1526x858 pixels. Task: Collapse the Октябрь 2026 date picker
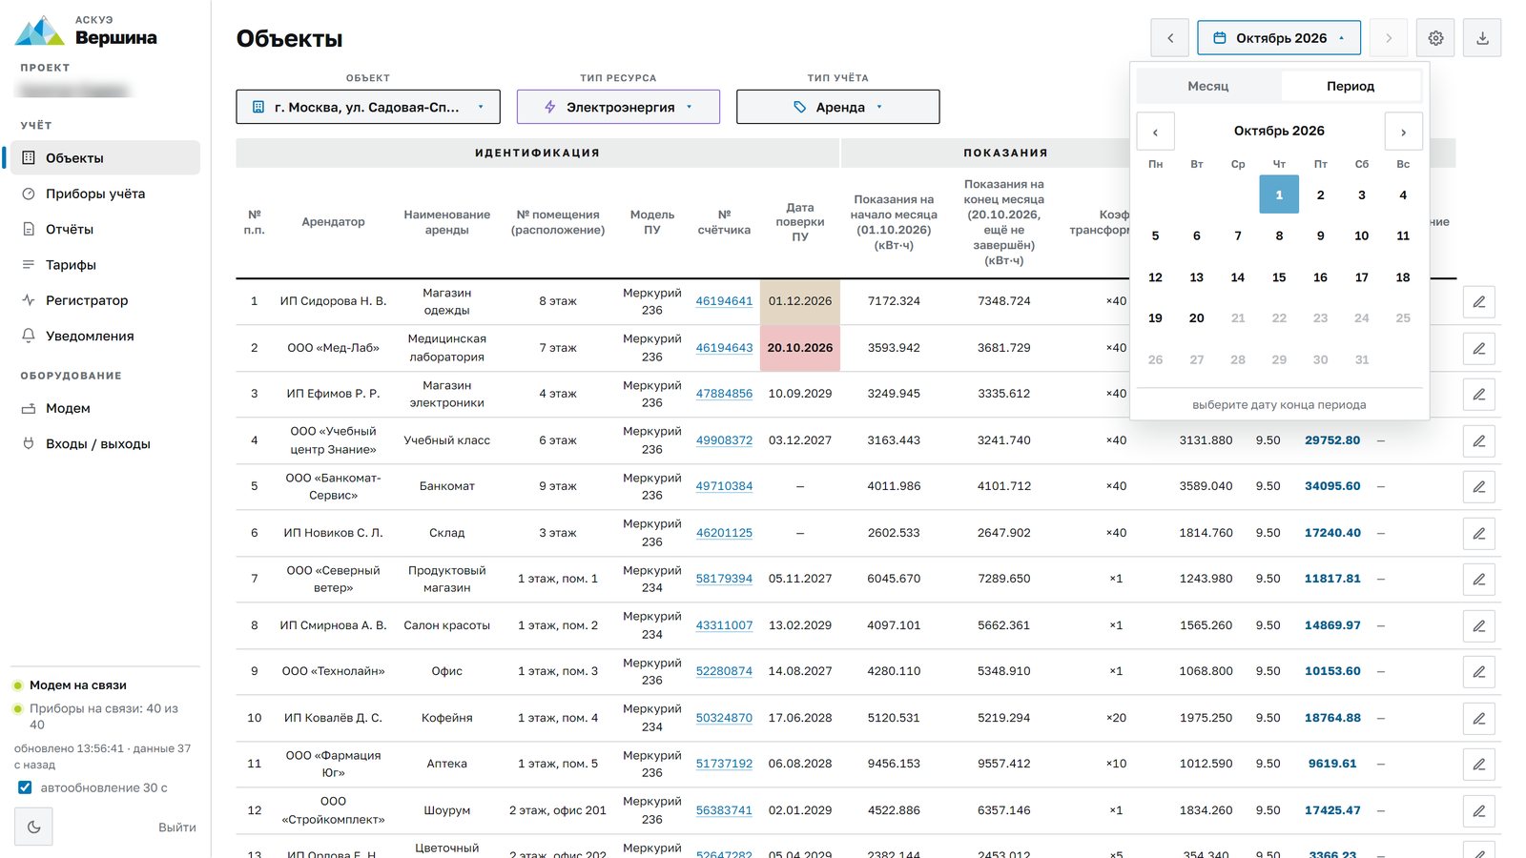click(1279, 38)
